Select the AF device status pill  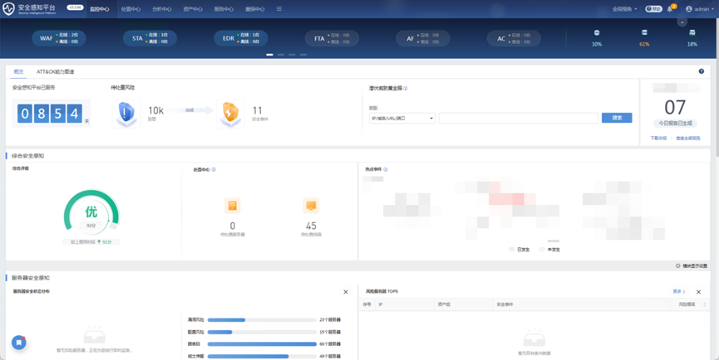coord(423,38)
